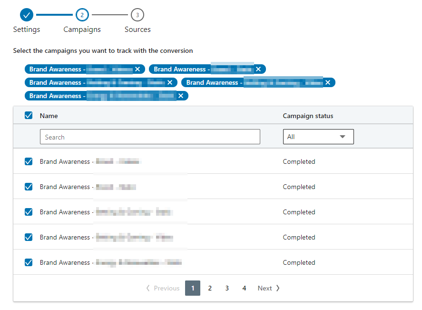Click Completed status in the second row

pos(299,187)
